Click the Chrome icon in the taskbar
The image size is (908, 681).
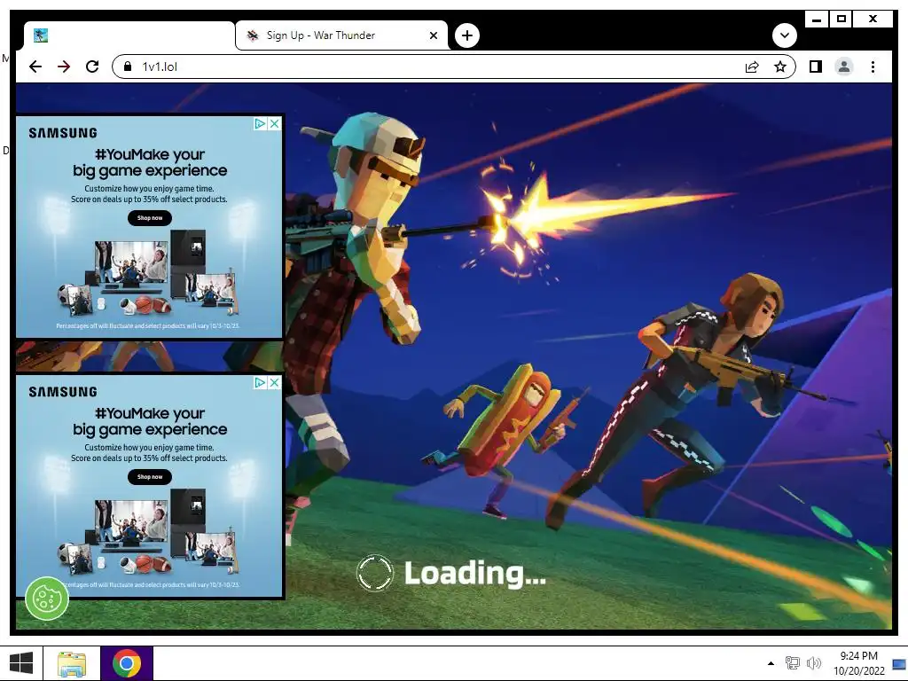coord(127,663)
